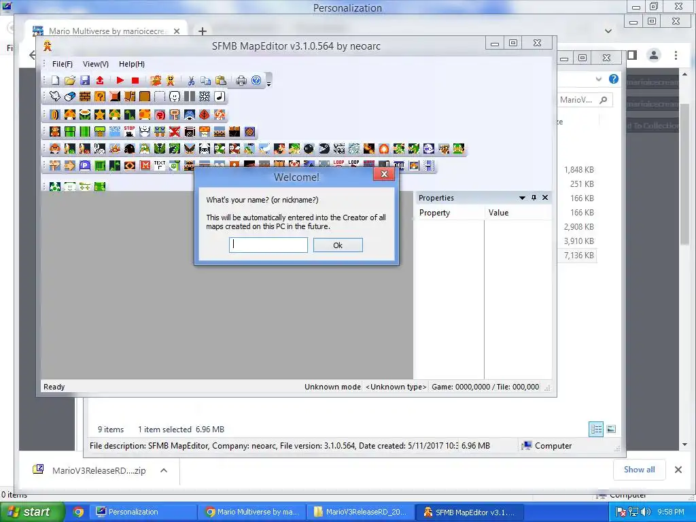
Task: Click the Explorer help question mark icon
Action: [x=614, y=79]
